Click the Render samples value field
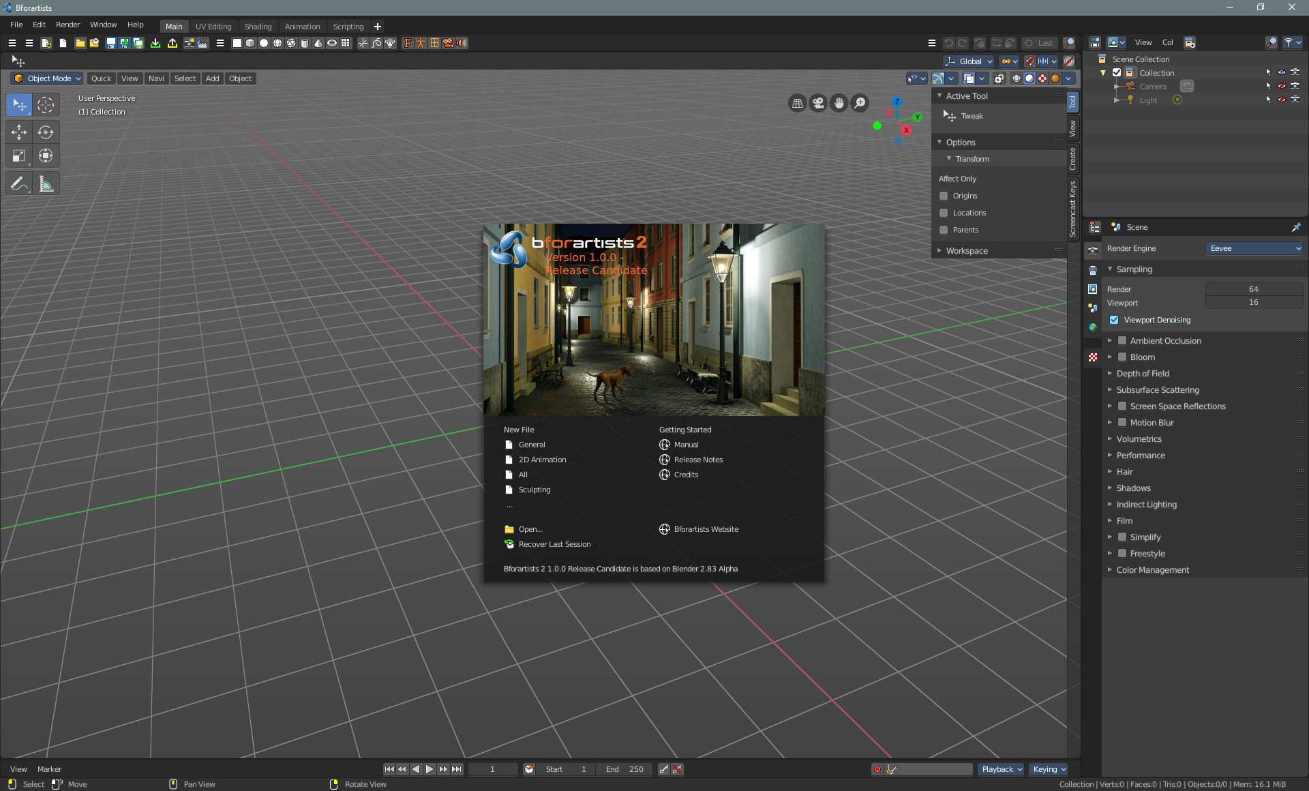The height and width of the screenshot is (791, 1309). click(x=1253, y=289)
